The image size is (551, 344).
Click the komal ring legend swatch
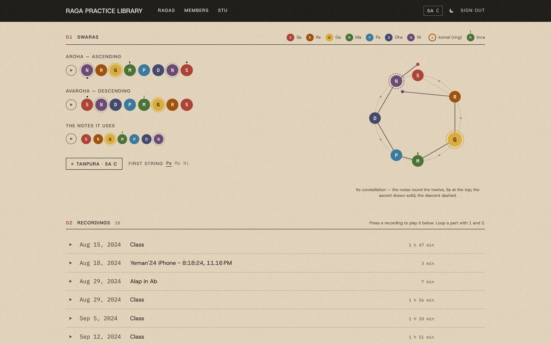(432, 38)
